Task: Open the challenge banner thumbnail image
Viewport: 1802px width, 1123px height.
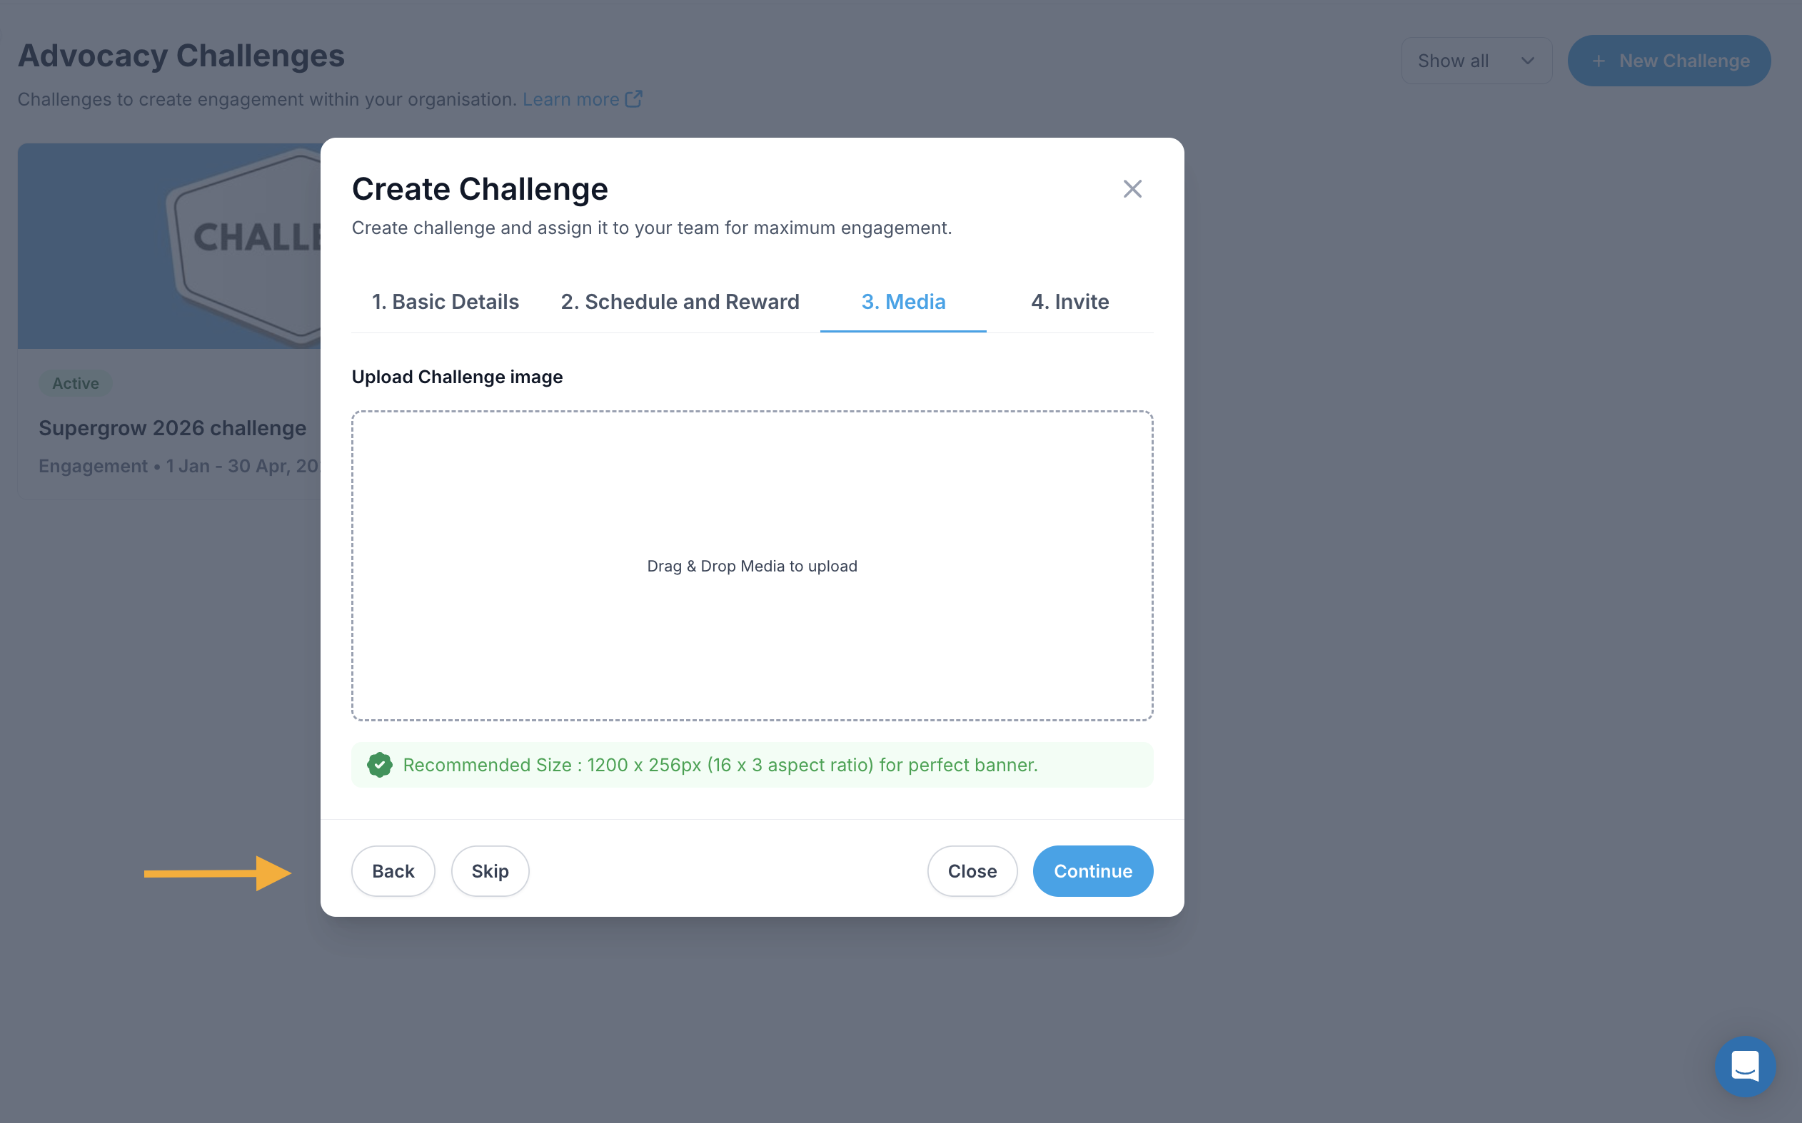Action: tap(169, 247)
